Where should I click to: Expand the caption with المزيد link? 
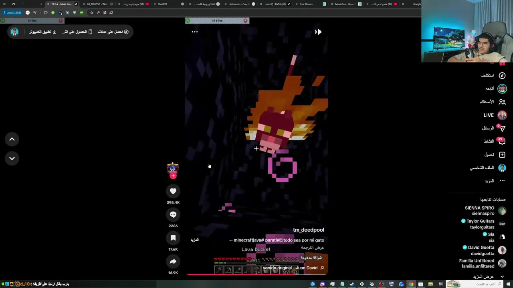click(194, 240)
